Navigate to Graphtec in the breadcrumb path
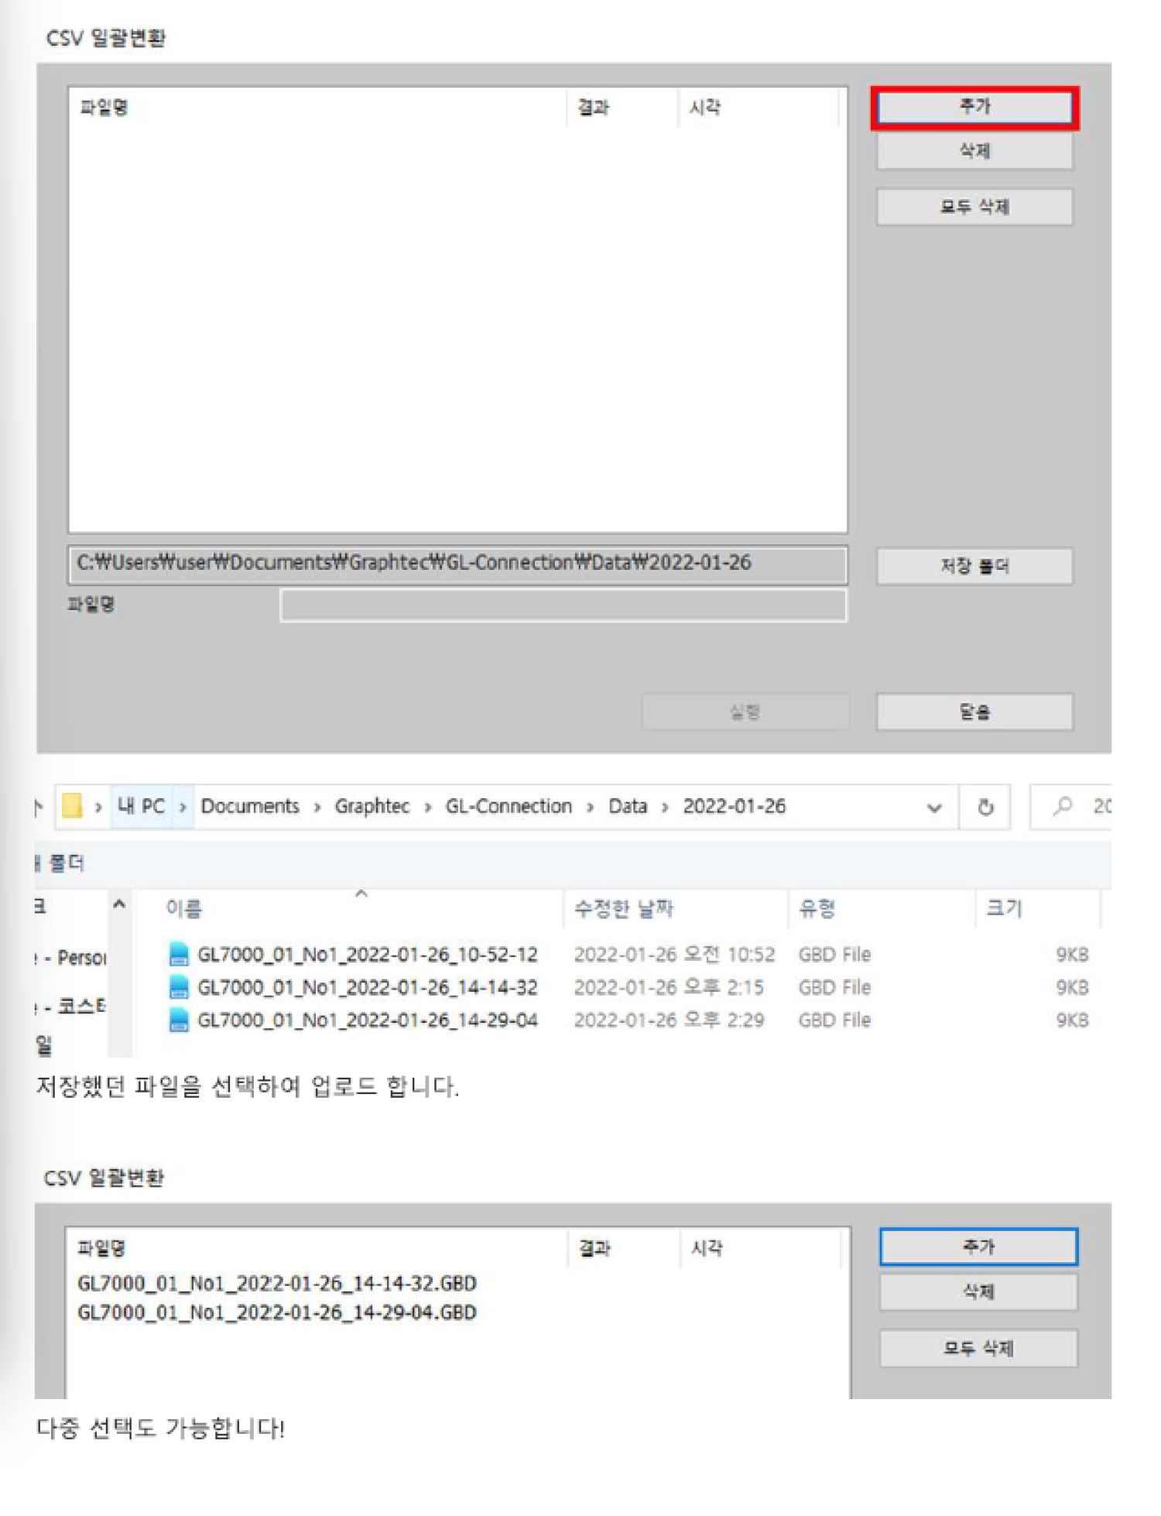Viewport: 1161px width, 1516px height. (372, 806)
